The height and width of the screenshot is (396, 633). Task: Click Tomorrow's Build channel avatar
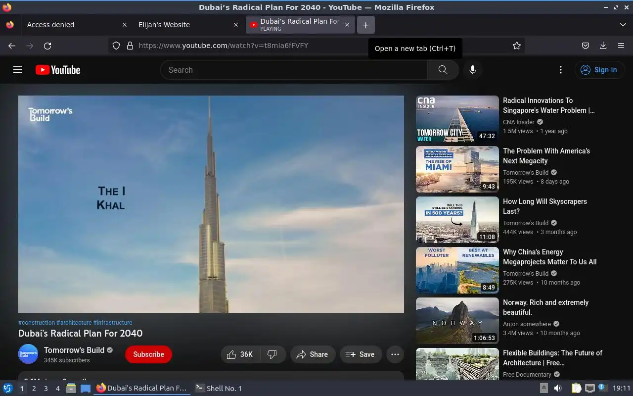[x=28, y=354]
